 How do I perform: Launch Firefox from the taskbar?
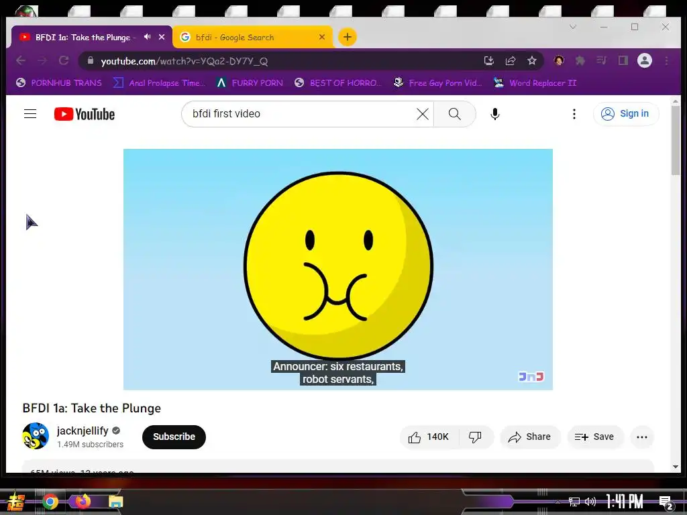pos(83,501)
